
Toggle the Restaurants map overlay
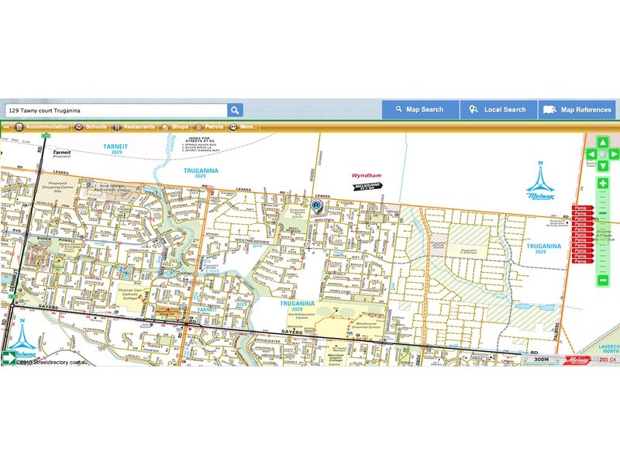[x=134, y=126]
